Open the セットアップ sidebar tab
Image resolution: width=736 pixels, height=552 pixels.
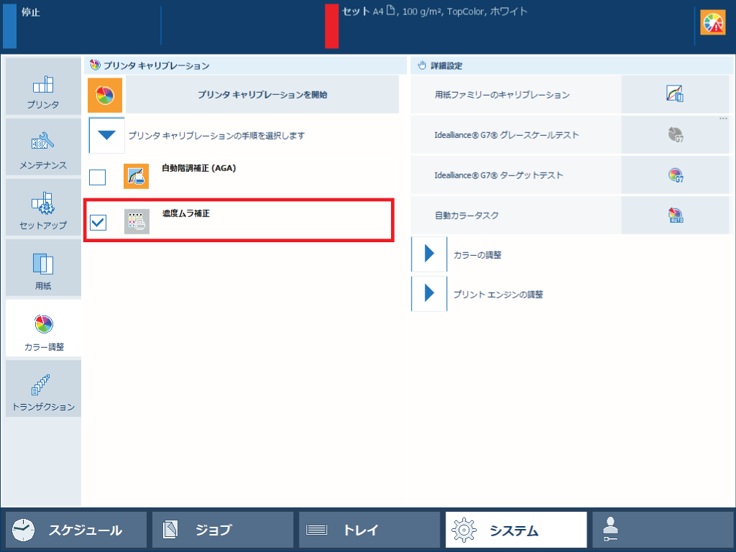[x=43, y=208]
